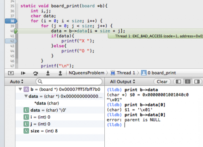The width and height of the screenshot is (203, 147).
Task: Open the All Output console dropdown
Action: [x=123, y=81]
